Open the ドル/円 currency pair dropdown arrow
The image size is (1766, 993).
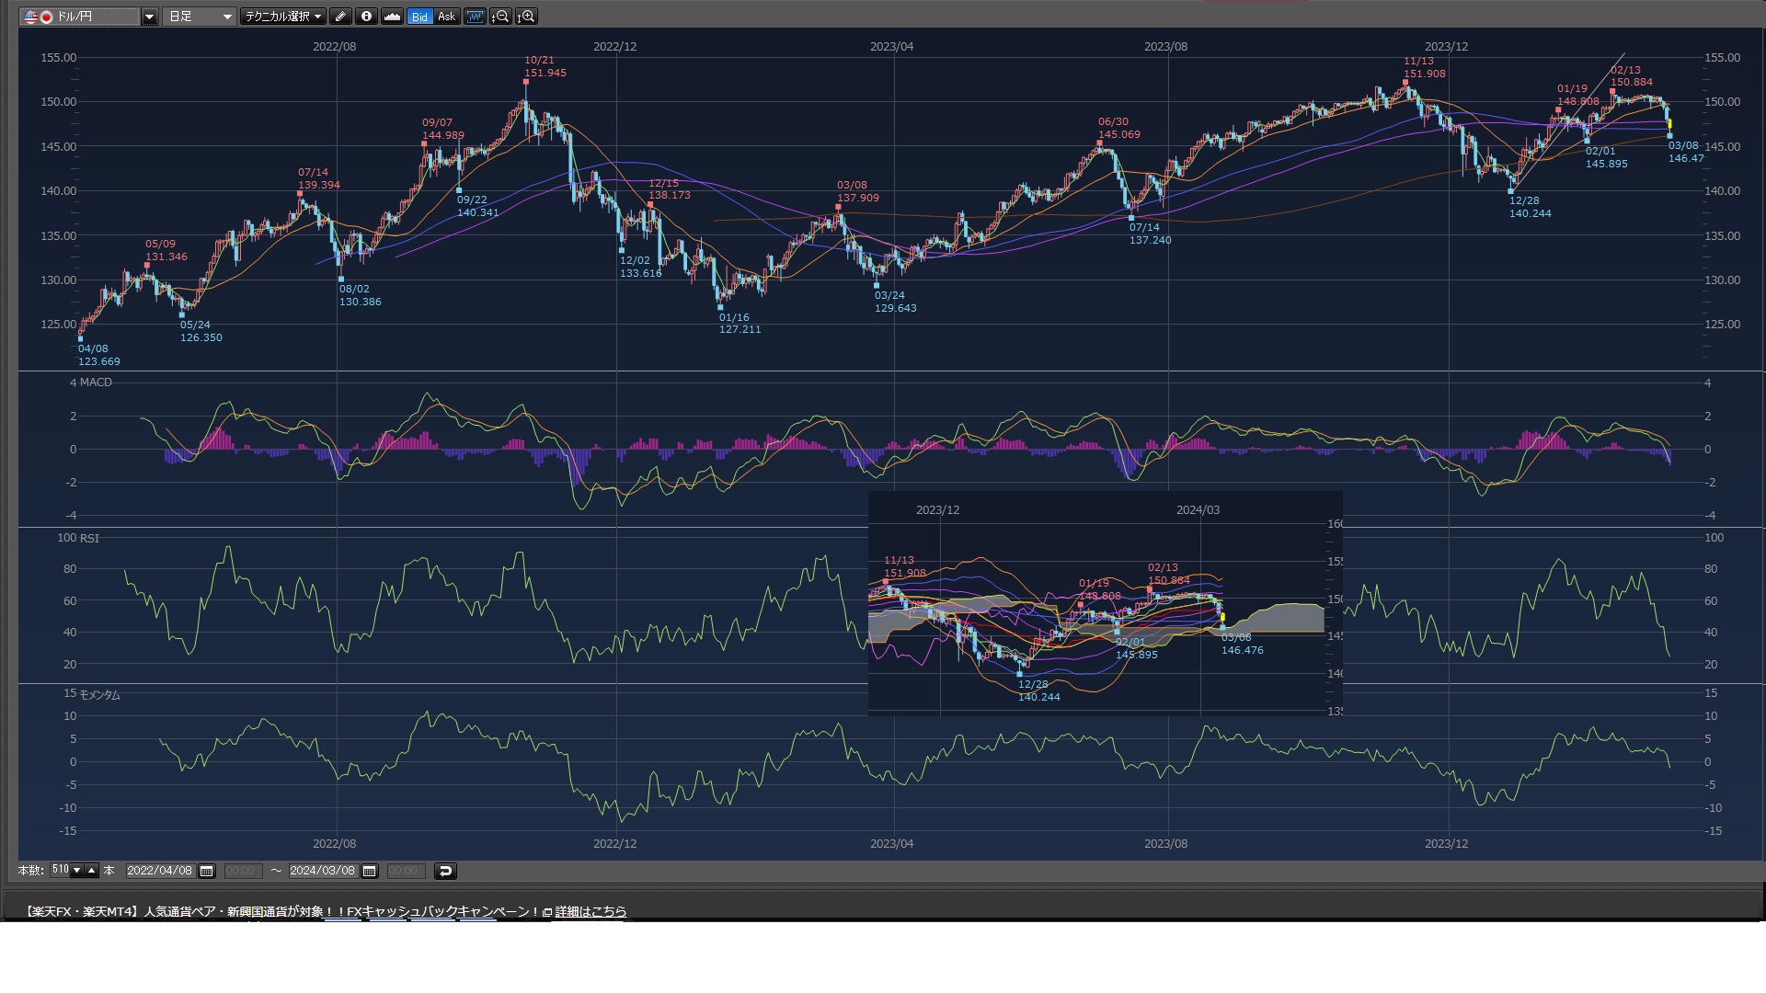click(149, 17)
